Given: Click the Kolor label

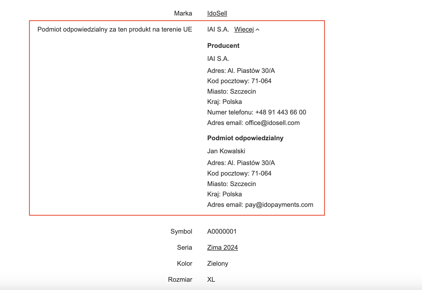Looking at the screenshot, I should (185, 263).
